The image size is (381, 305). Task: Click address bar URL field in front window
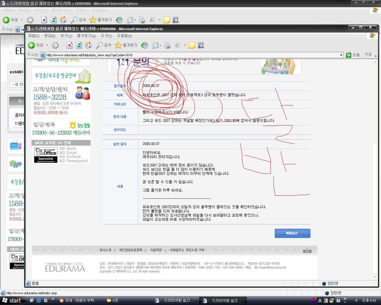(192, 55)
